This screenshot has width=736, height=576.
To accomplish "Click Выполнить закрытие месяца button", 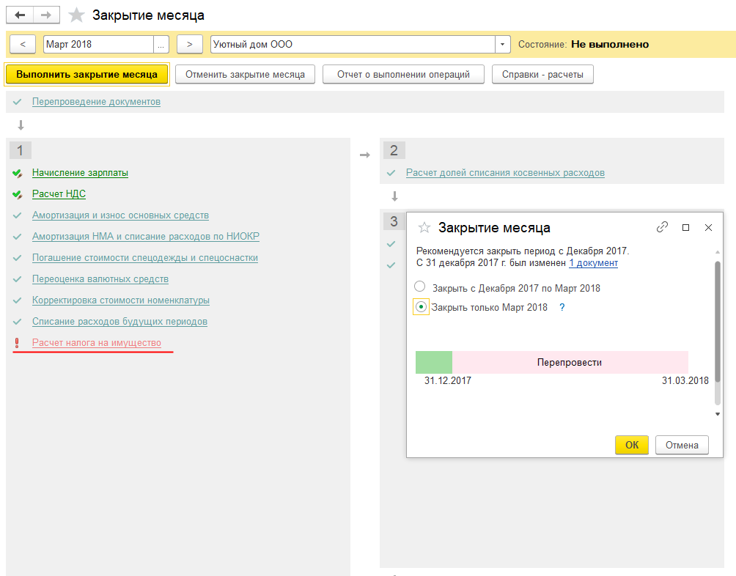I will click(x=87, y=75).
